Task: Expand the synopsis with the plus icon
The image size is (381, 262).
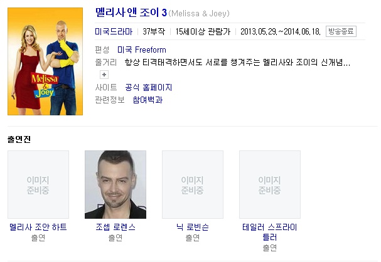Action: coord(104,75)
